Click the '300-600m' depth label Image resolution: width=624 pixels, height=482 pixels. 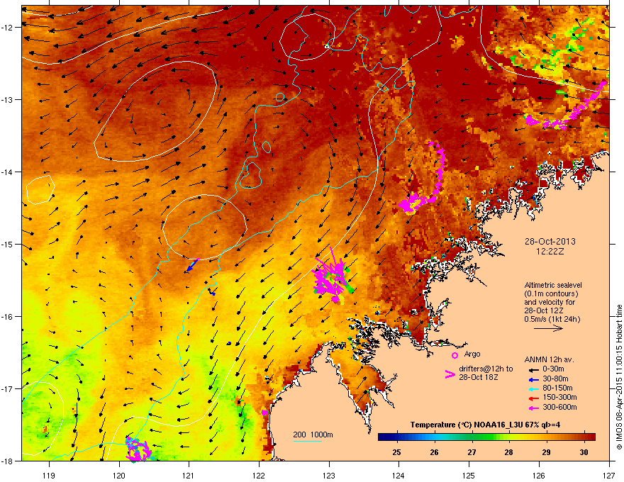pos(559,407)
